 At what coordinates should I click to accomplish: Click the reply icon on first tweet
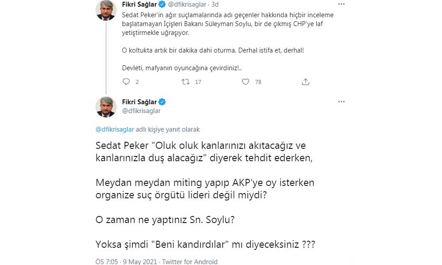[126, 82]
